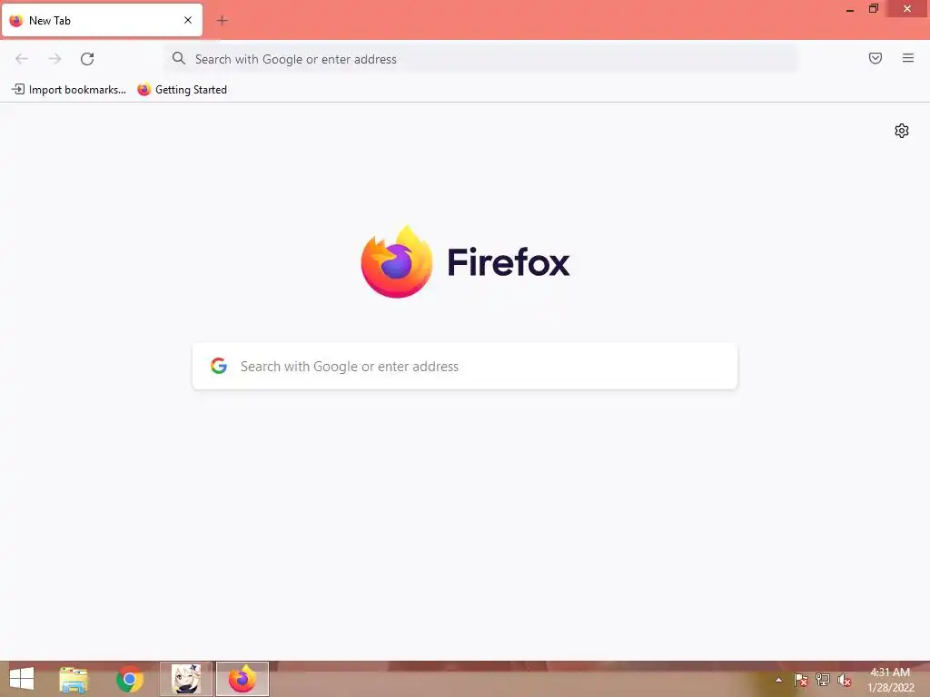Open the Firefox application menu
Viewport: 930px width, 697px height.
point(908,58)
